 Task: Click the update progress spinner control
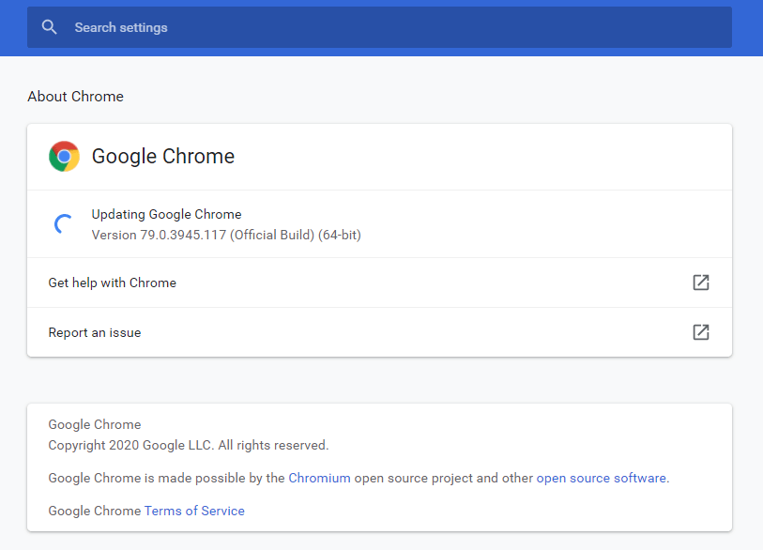63,223
